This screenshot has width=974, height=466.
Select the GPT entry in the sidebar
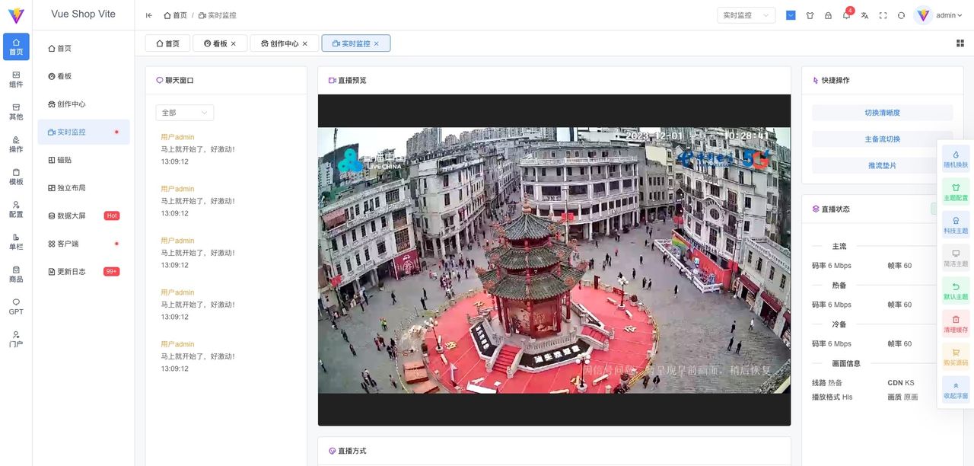(16, 306)
